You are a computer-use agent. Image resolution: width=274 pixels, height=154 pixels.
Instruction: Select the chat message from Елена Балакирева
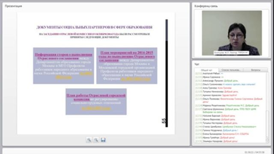tap(222, 134)
